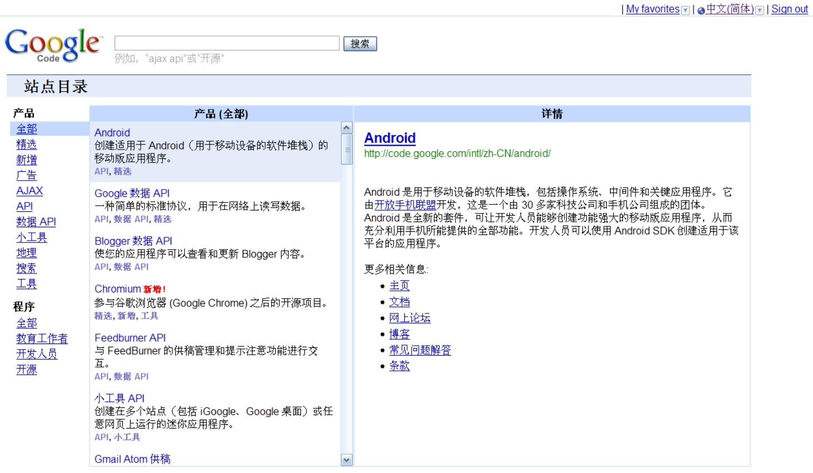Click the search input field
This screenshot has width=813, height=473.
coord(227,43)
